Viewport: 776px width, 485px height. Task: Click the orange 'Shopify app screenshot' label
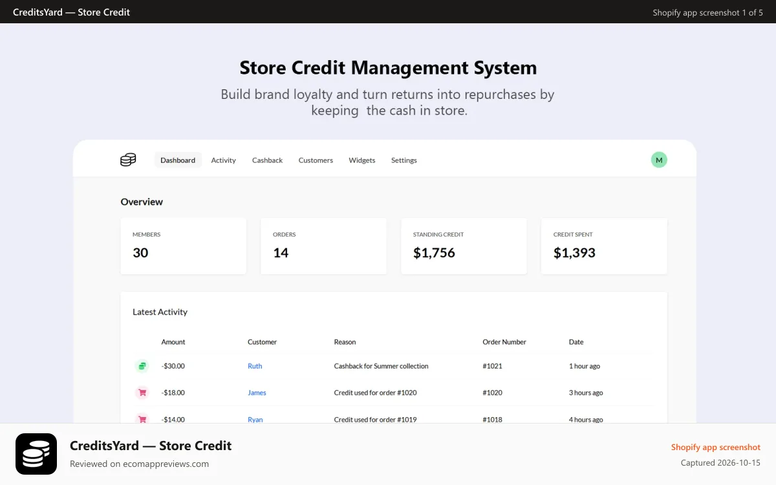(716, 447)
